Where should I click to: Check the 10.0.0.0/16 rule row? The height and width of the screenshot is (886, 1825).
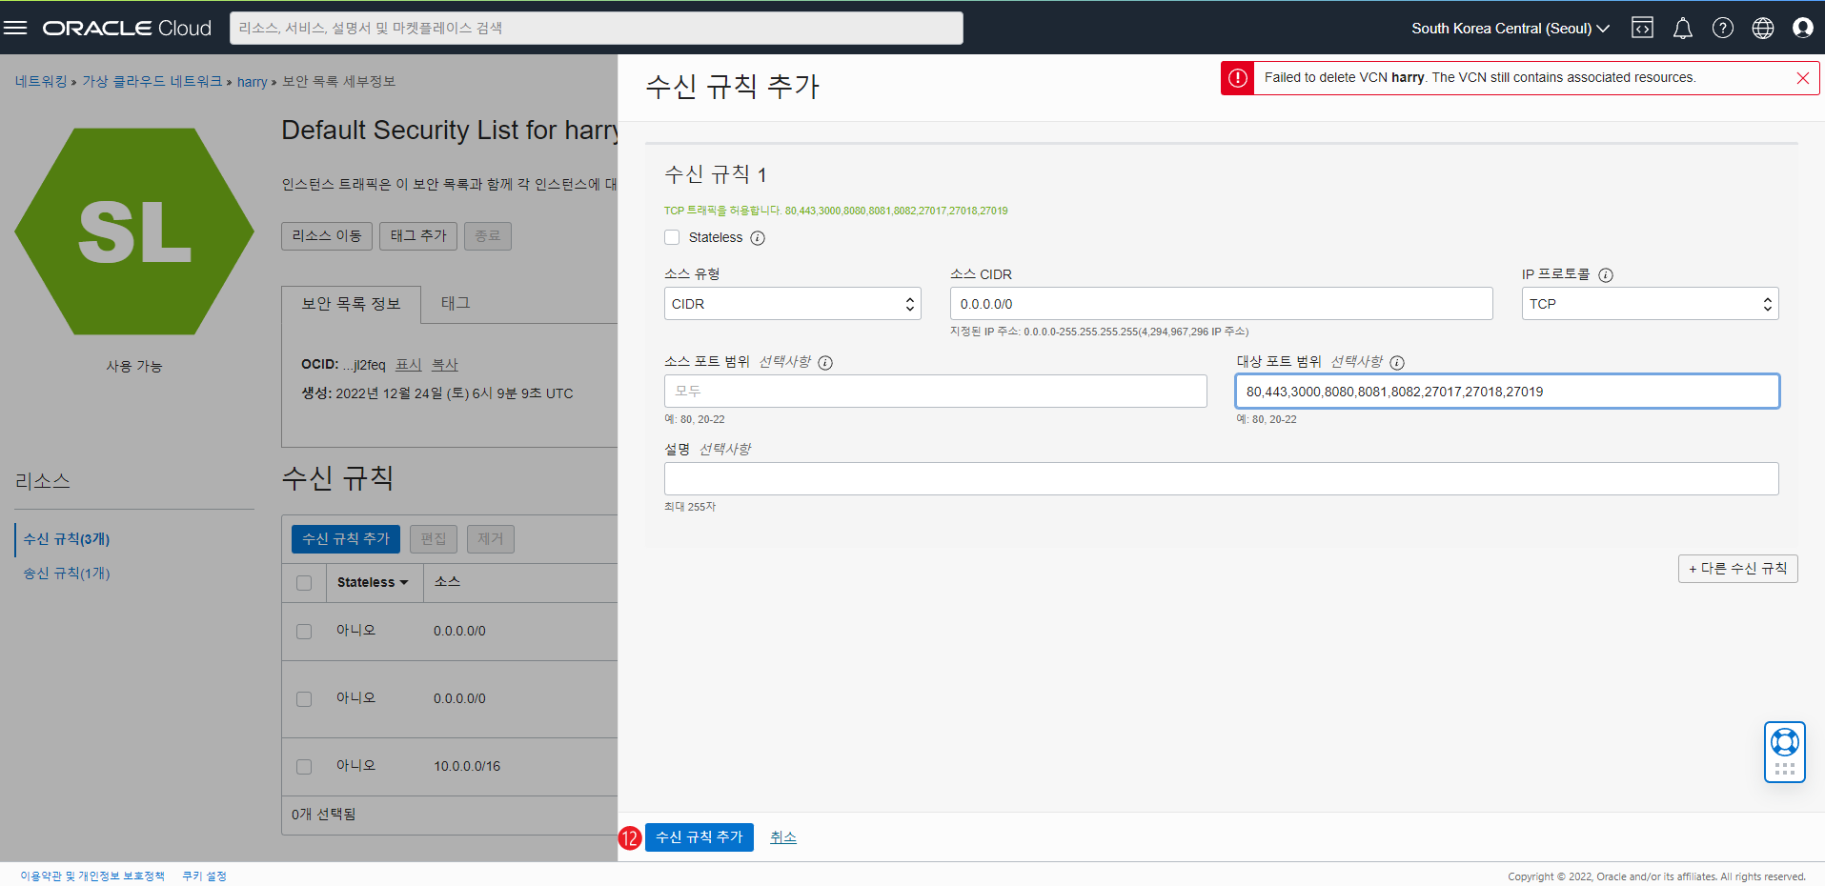coord(304,767)
